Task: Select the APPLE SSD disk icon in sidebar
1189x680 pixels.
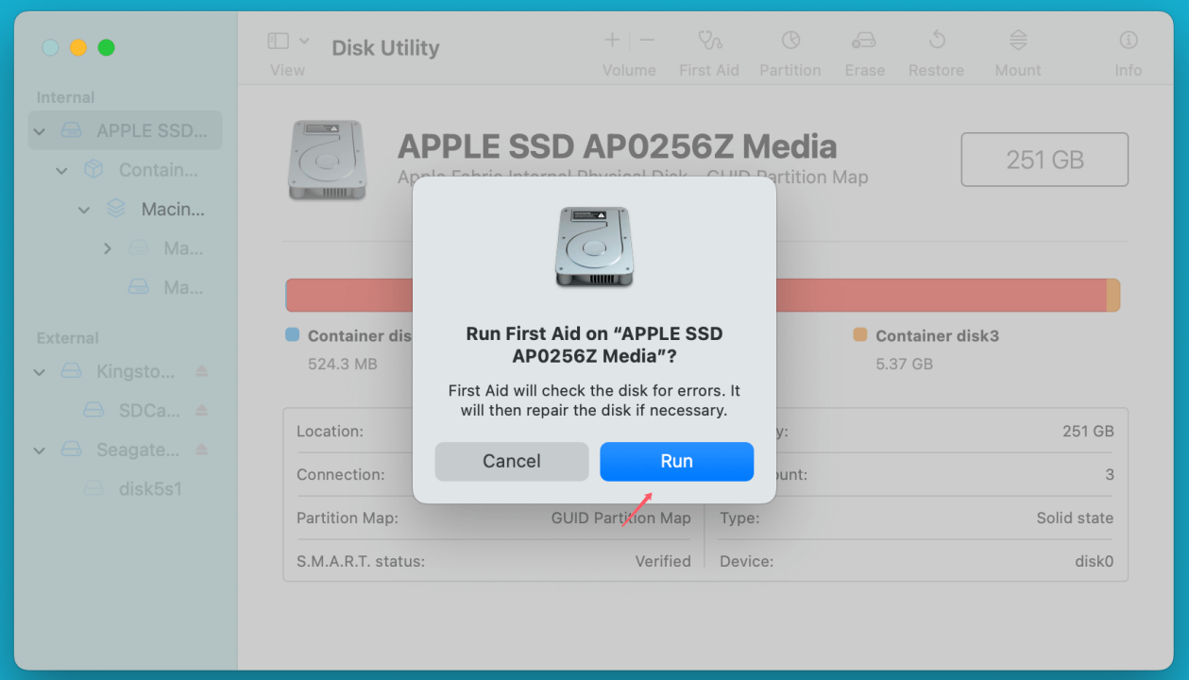Action: (x=72, y=131)
